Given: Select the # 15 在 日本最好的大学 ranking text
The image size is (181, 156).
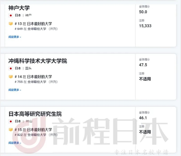Looking at the screenshot, I should pyautogui.click(x=33, y=130).
